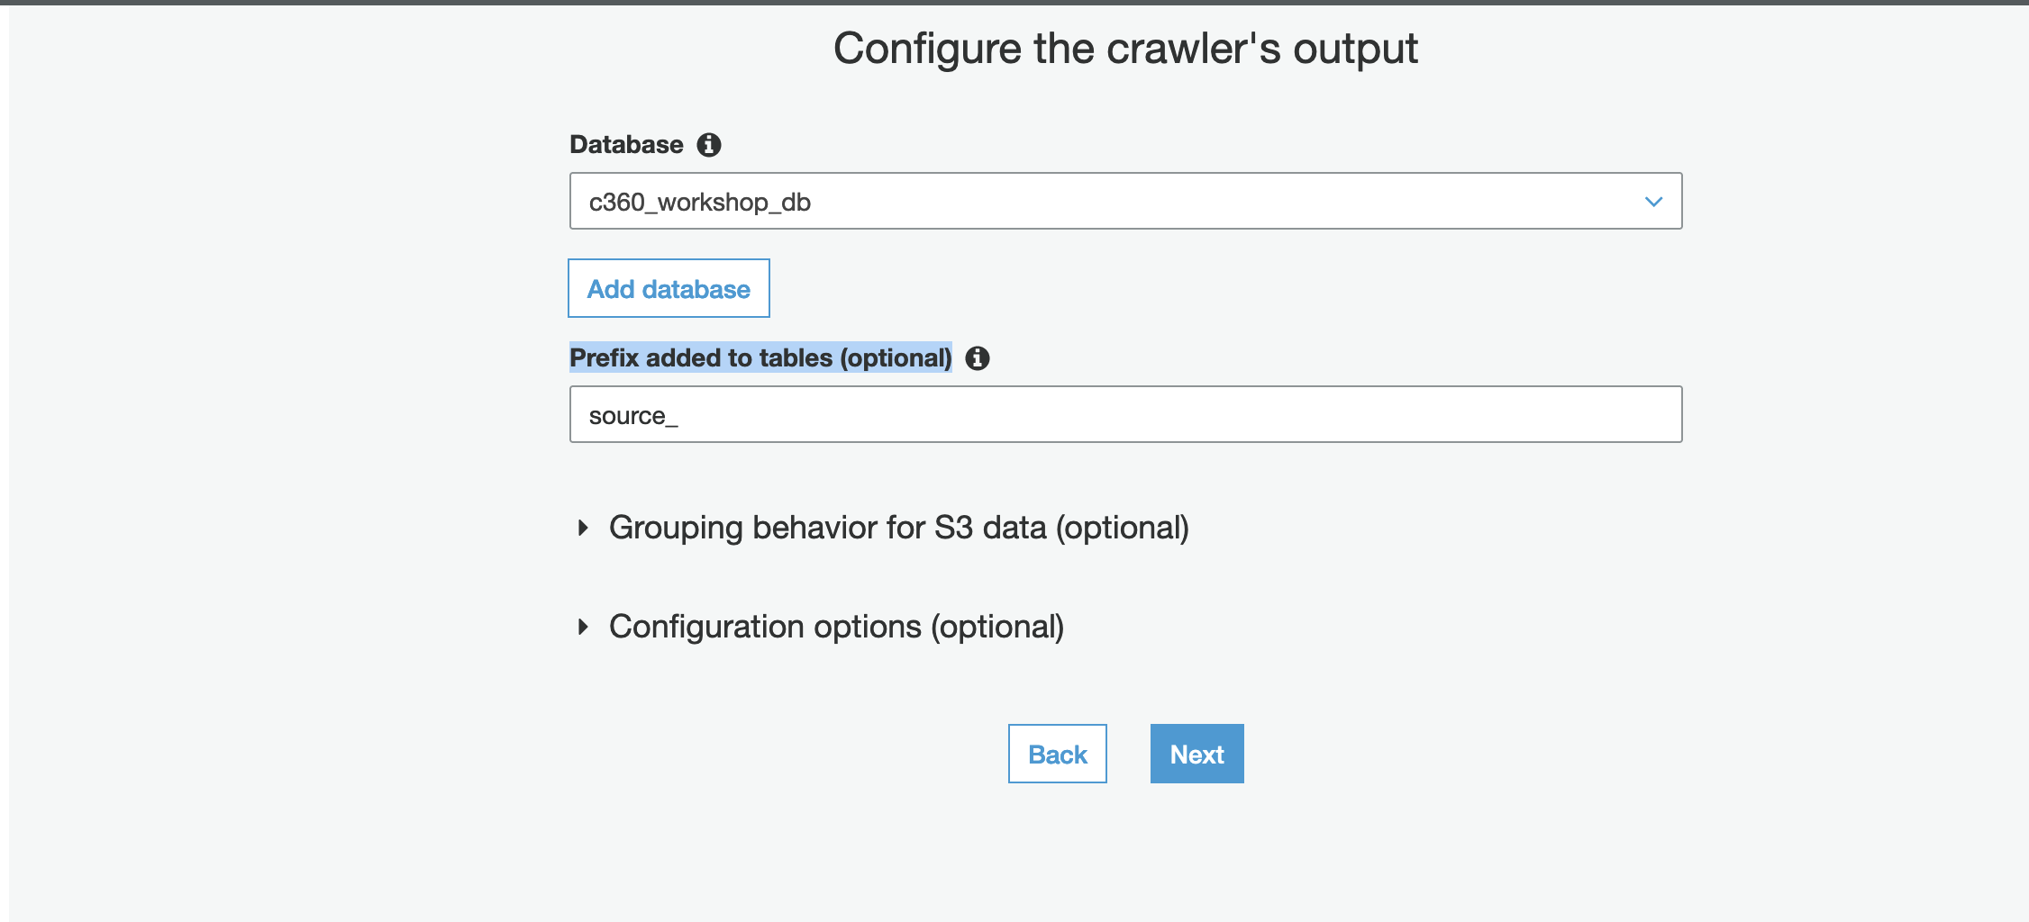Click the middle of the Database select box

pyautogui.click(x=1125, y=201)
